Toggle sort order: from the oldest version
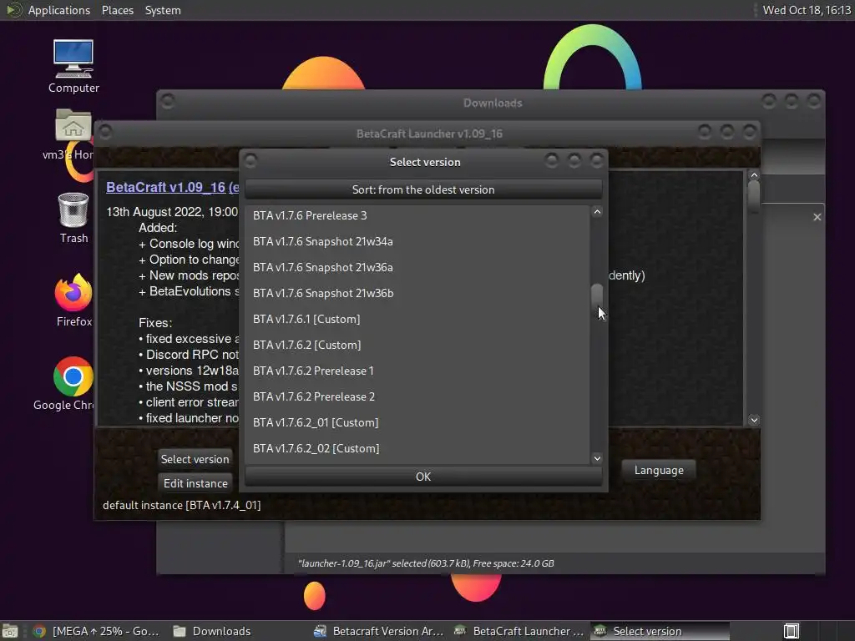The height and width of the screenshot is (641, 855). click(x=423, y=189)
